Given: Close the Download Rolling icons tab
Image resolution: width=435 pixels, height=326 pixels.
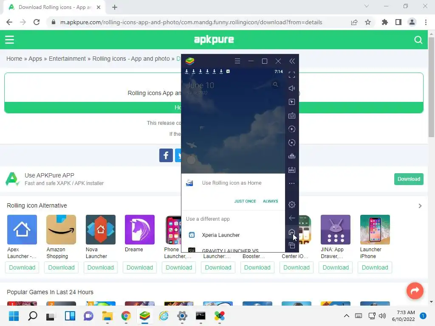Looking at the screenshot, I should (99, 7).
